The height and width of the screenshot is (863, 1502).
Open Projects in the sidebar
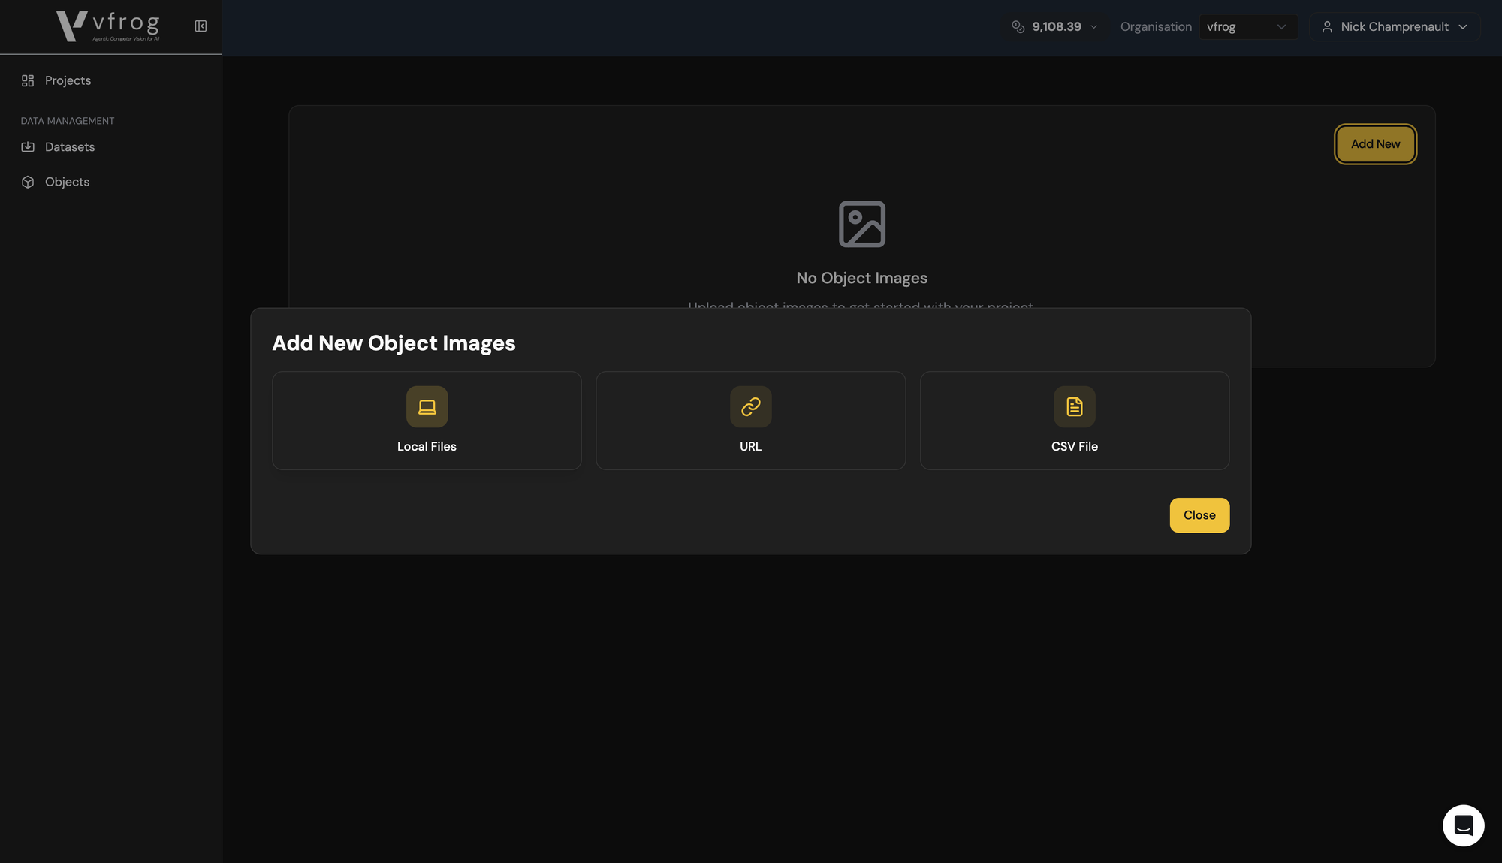pyautogui.click(x=68, y=80)
